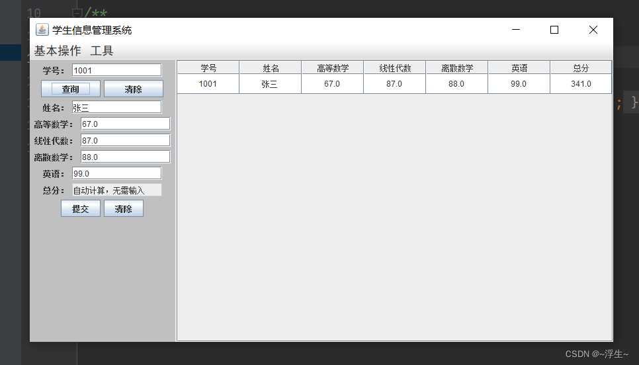Click the 总分 auto-calculated field
The width and height of the screenshot is (639, 365).
click(117, 190)
